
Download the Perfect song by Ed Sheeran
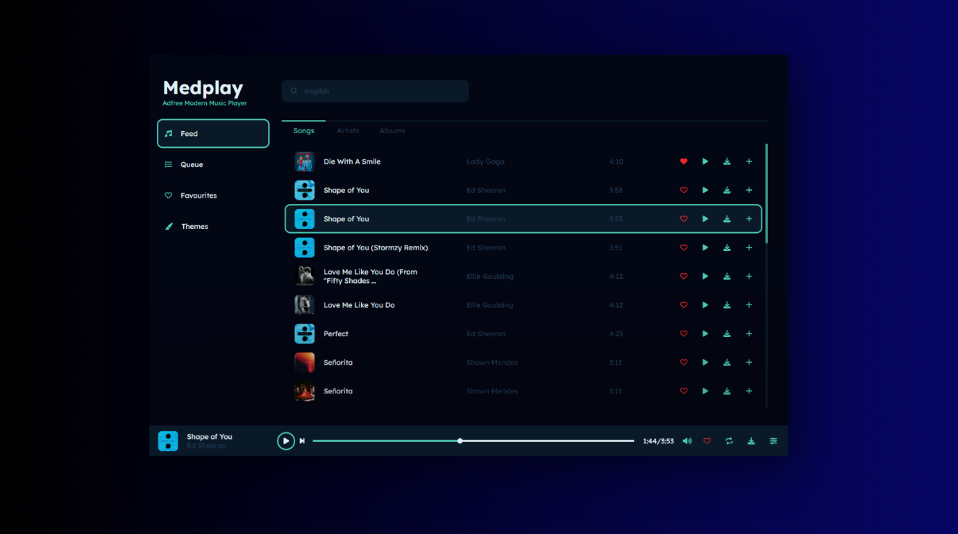point(727,334)
